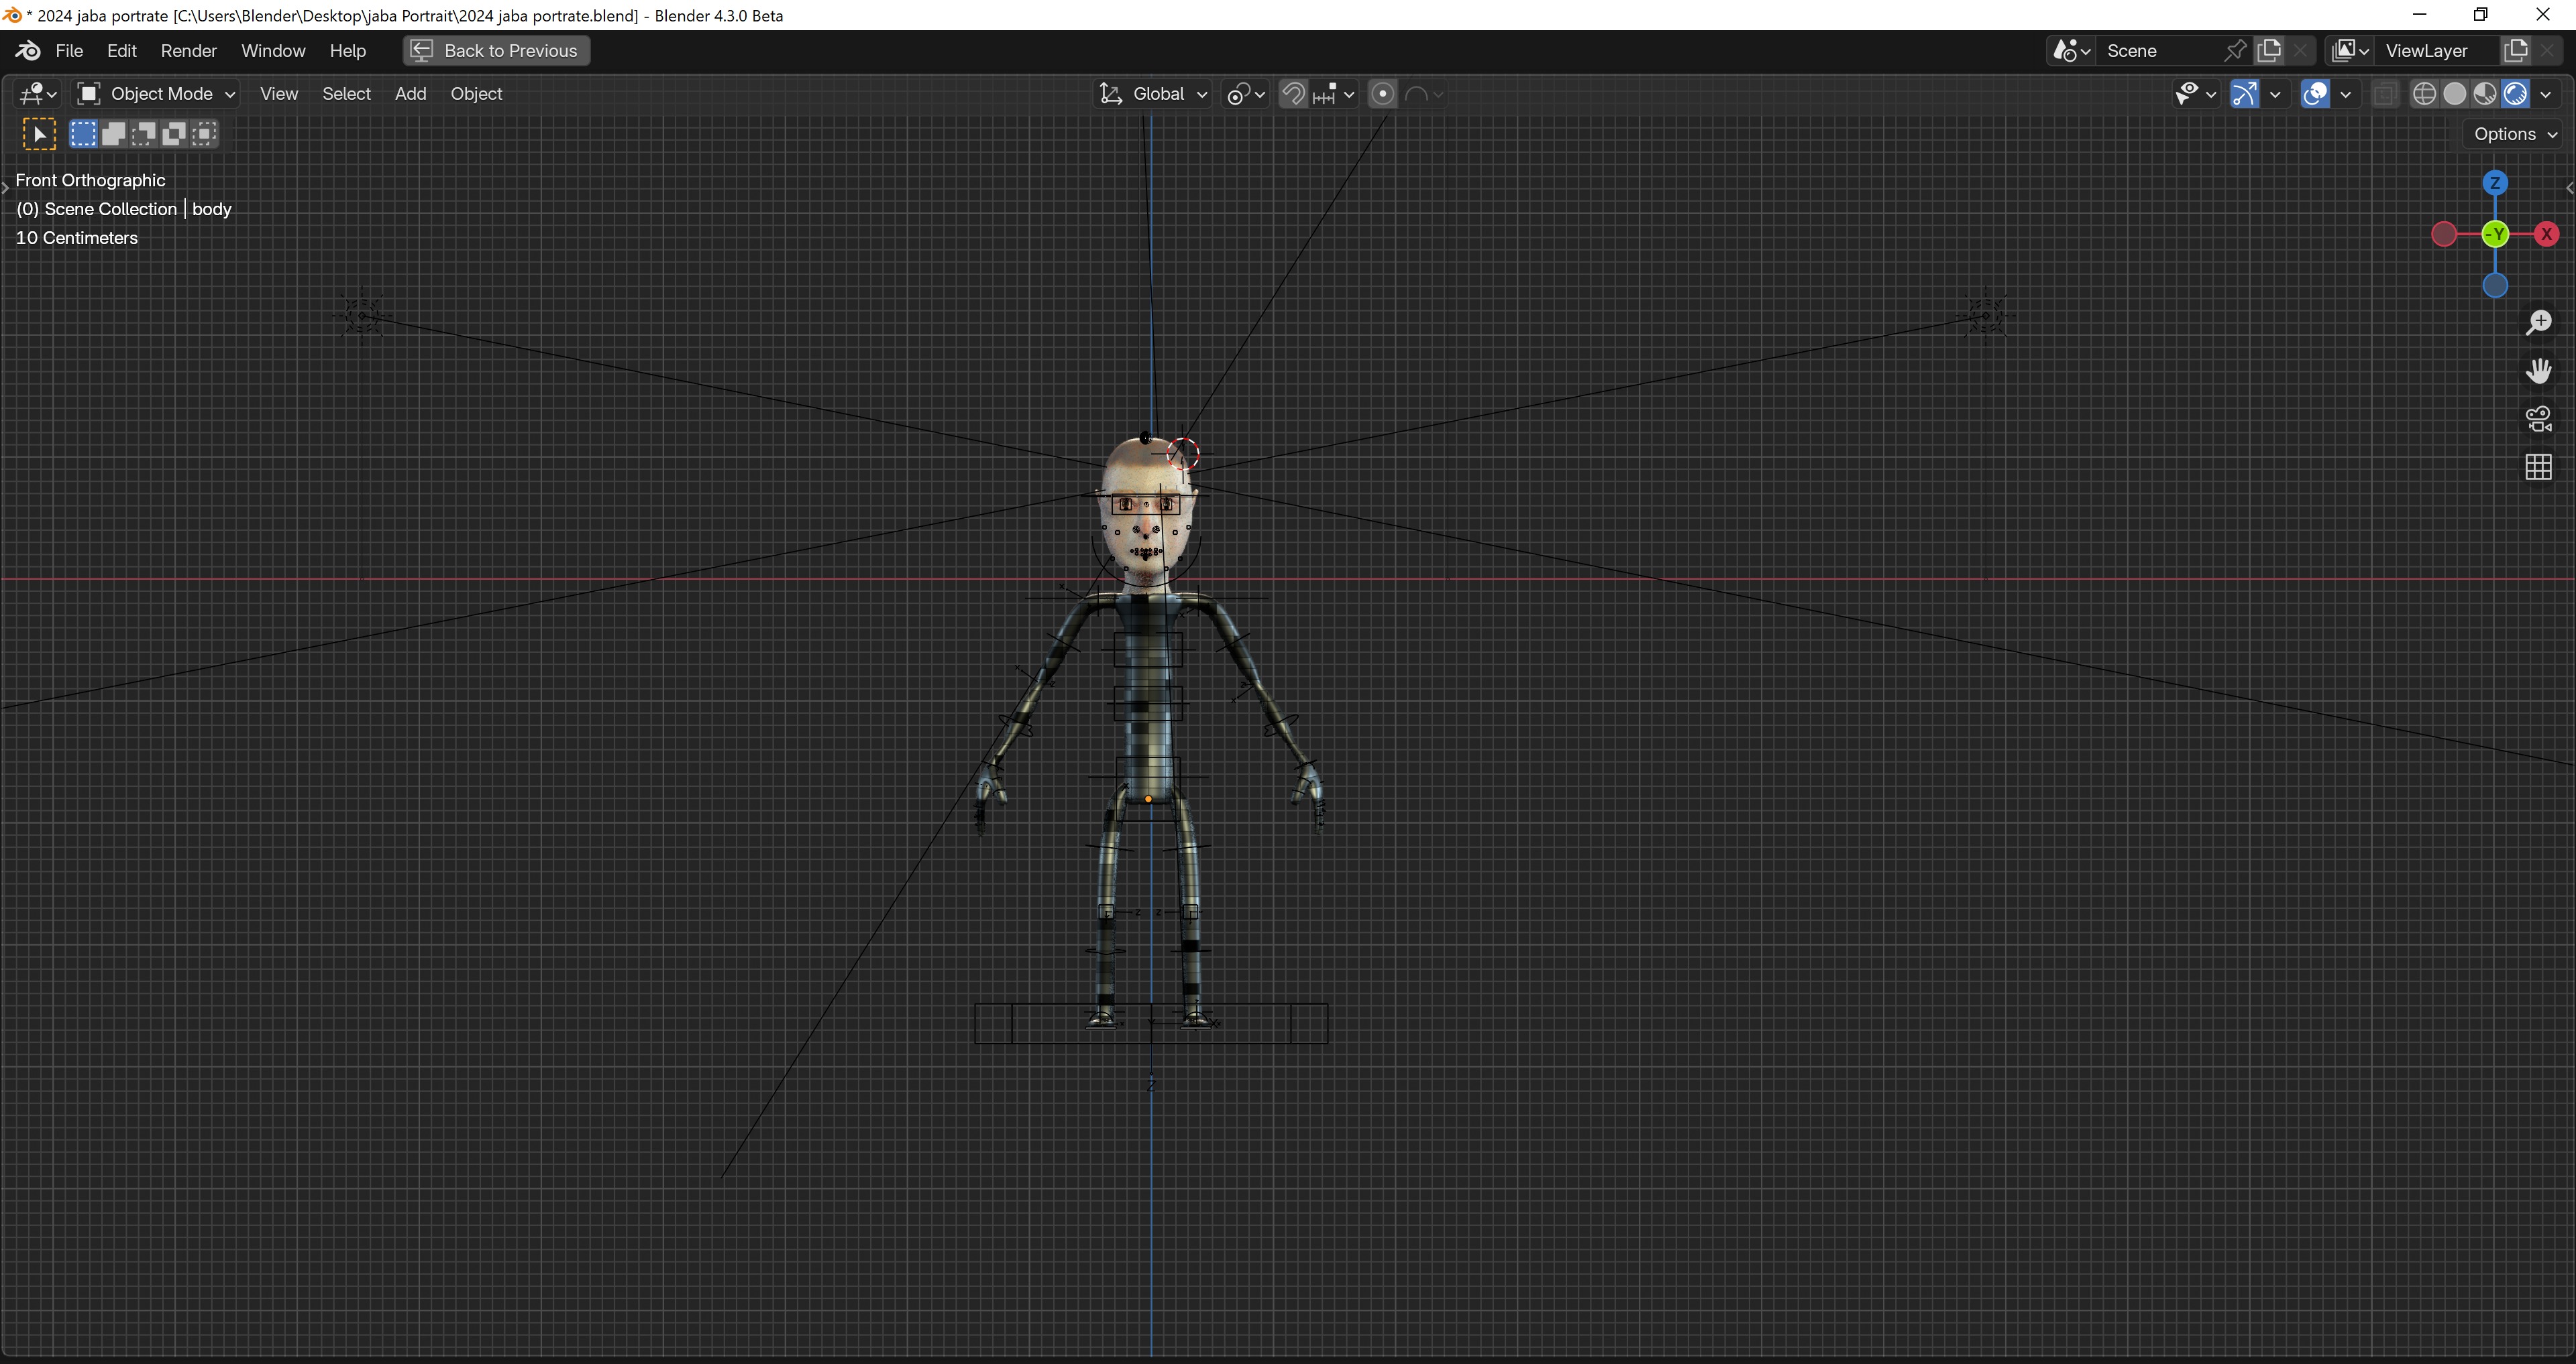
Task: Open the view layer browse dropdown
Action: point(2350,51)
